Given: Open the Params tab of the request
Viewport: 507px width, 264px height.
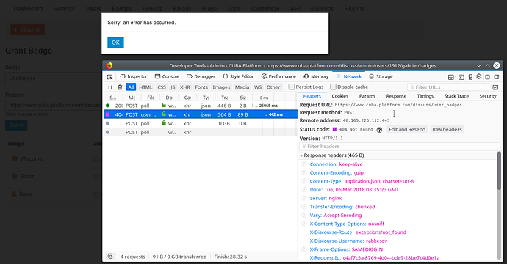Looking at the screenshot, I should [x=367, y=96].
